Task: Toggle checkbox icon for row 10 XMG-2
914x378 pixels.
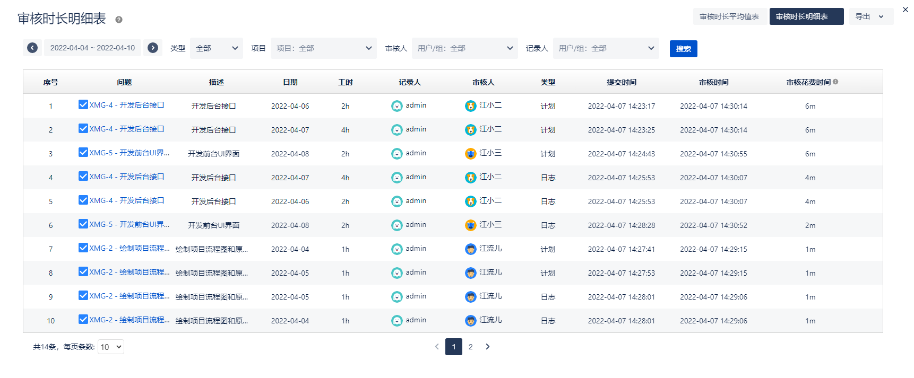Action: [x=83, y=320]
